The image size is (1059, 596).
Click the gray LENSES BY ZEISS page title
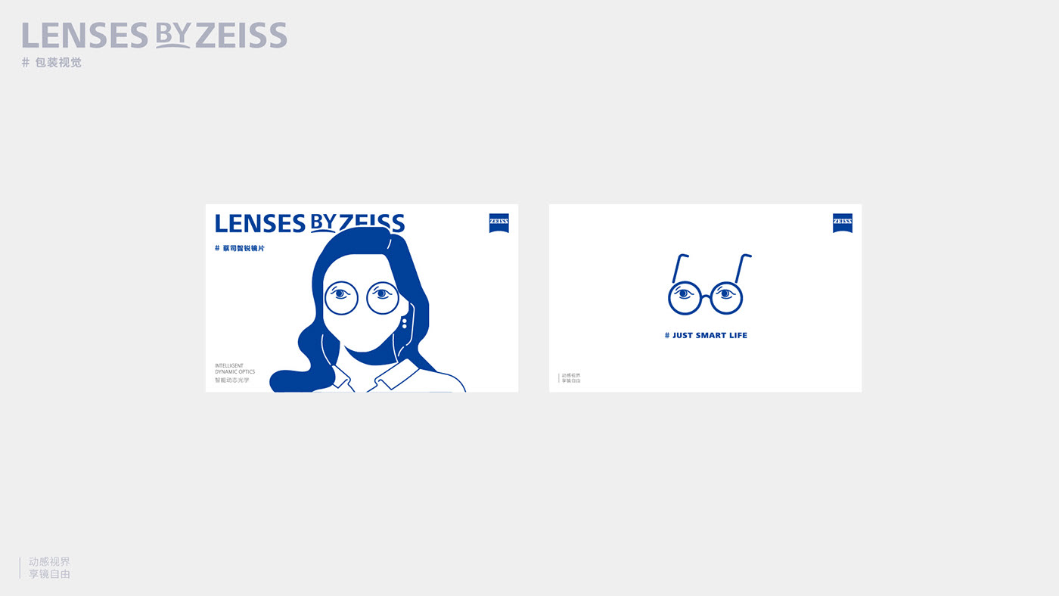pos(154,36)
